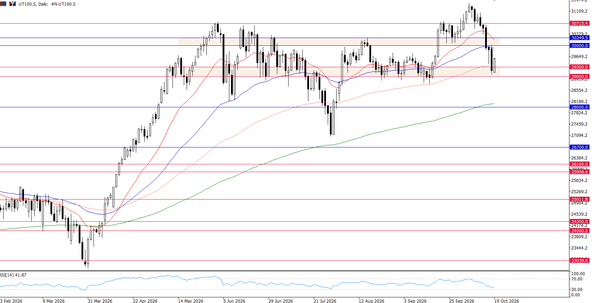Click the candlestick chart icon beside the symbol title
592x303 pixels.
pyautogui.click(x=13, y=4)
